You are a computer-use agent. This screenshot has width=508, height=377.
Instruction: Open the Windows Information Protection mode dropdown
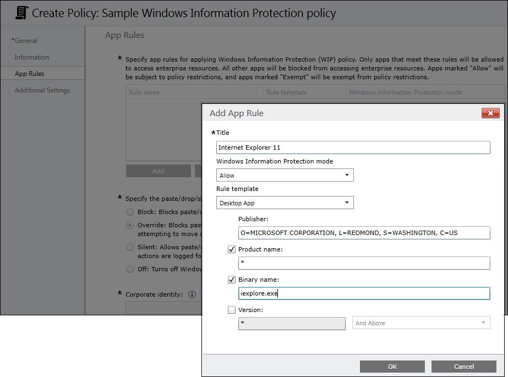[285, 176]
